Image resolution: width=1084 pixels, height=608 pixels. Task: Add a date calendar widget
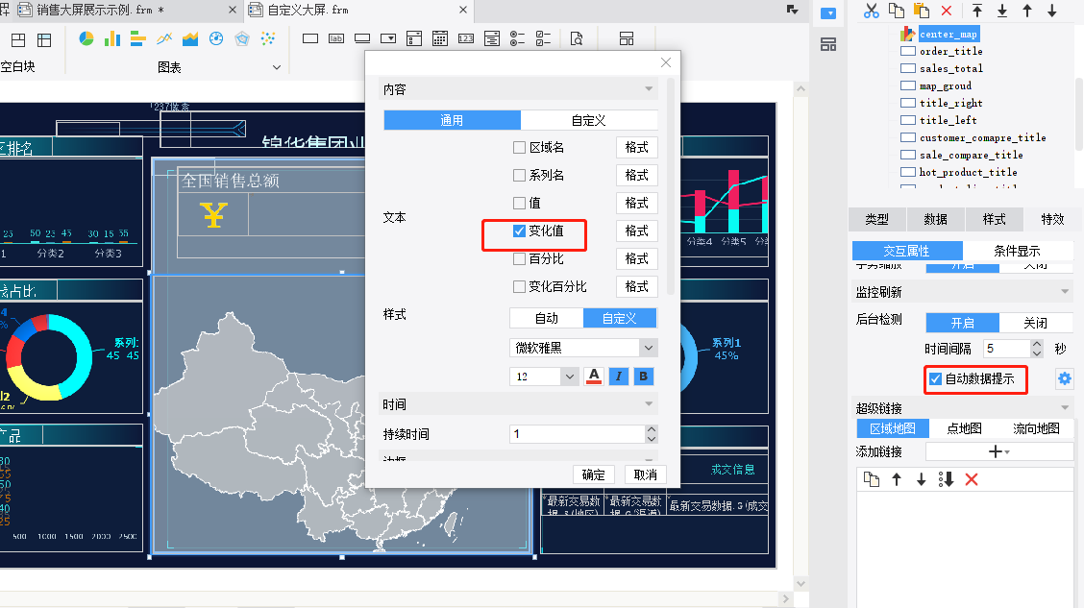pos(440,38)
